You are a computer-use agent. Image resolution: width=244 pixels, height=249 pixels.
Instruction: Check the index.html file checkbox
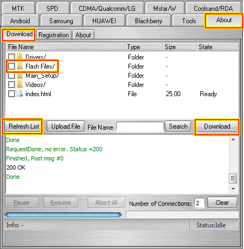pyautogui.click(x=11, y=93)
